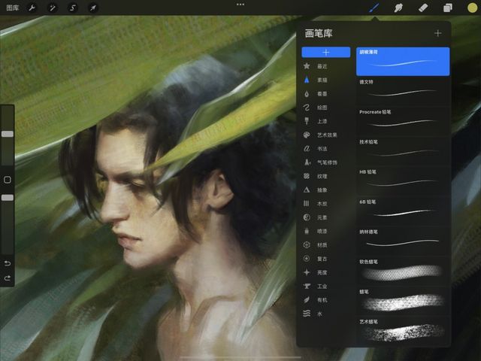Screen dimensions: 481x361
Task: Open the Layers panel
Action: (448, 8)
